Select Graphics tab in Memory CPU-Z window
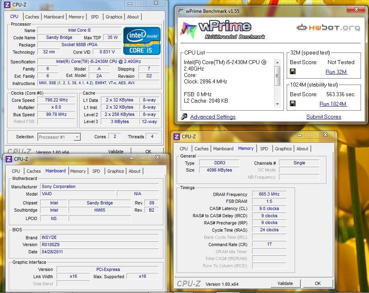 coord(283,148)
